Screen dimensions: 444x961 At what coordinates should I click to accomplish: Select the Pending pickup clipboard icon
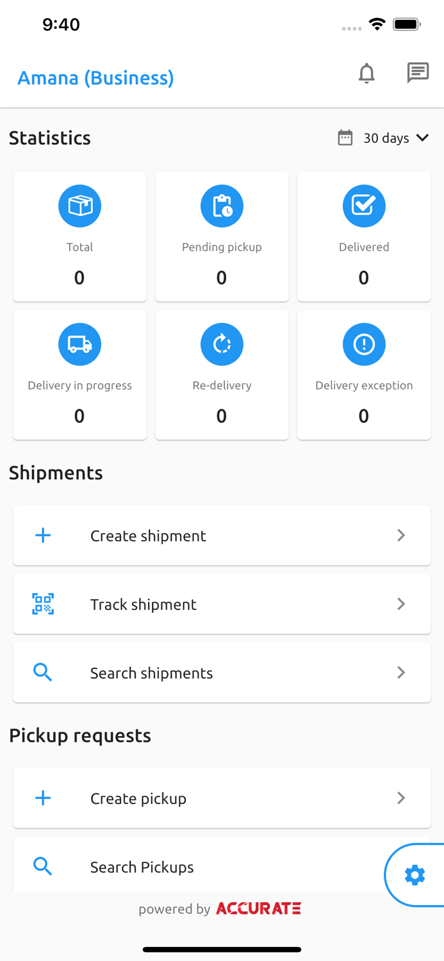pyautogui.click(x=222, y=206)
